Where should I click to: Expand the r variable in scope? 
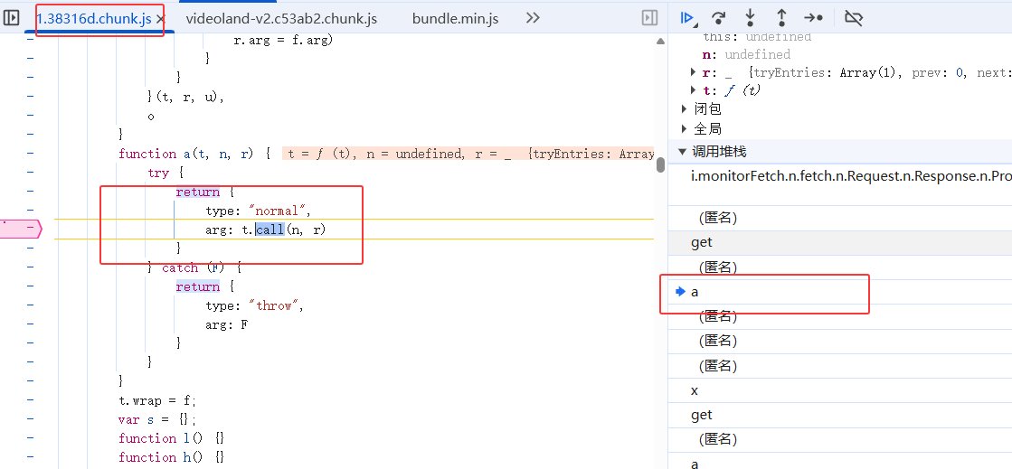(693, 72)
